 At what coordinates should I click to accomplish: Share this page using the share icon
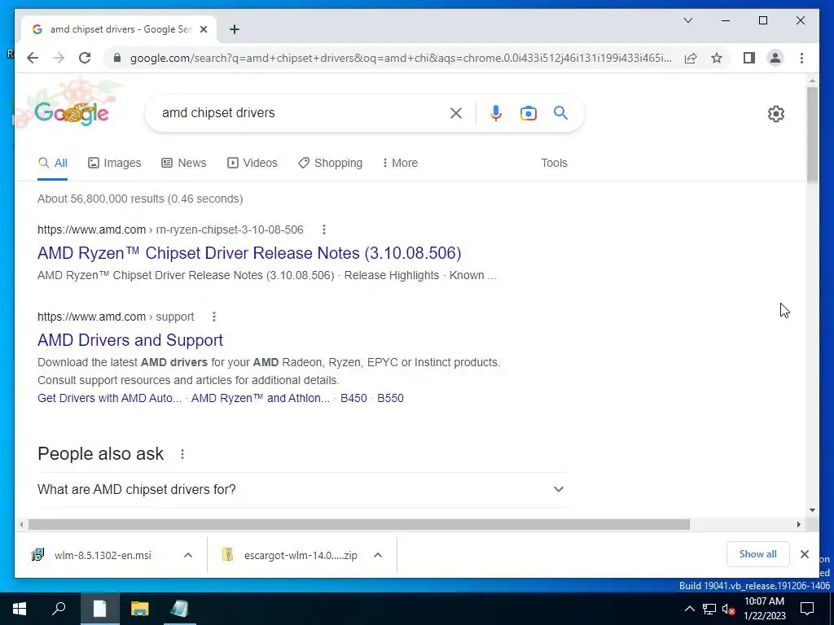coord(691,58)
